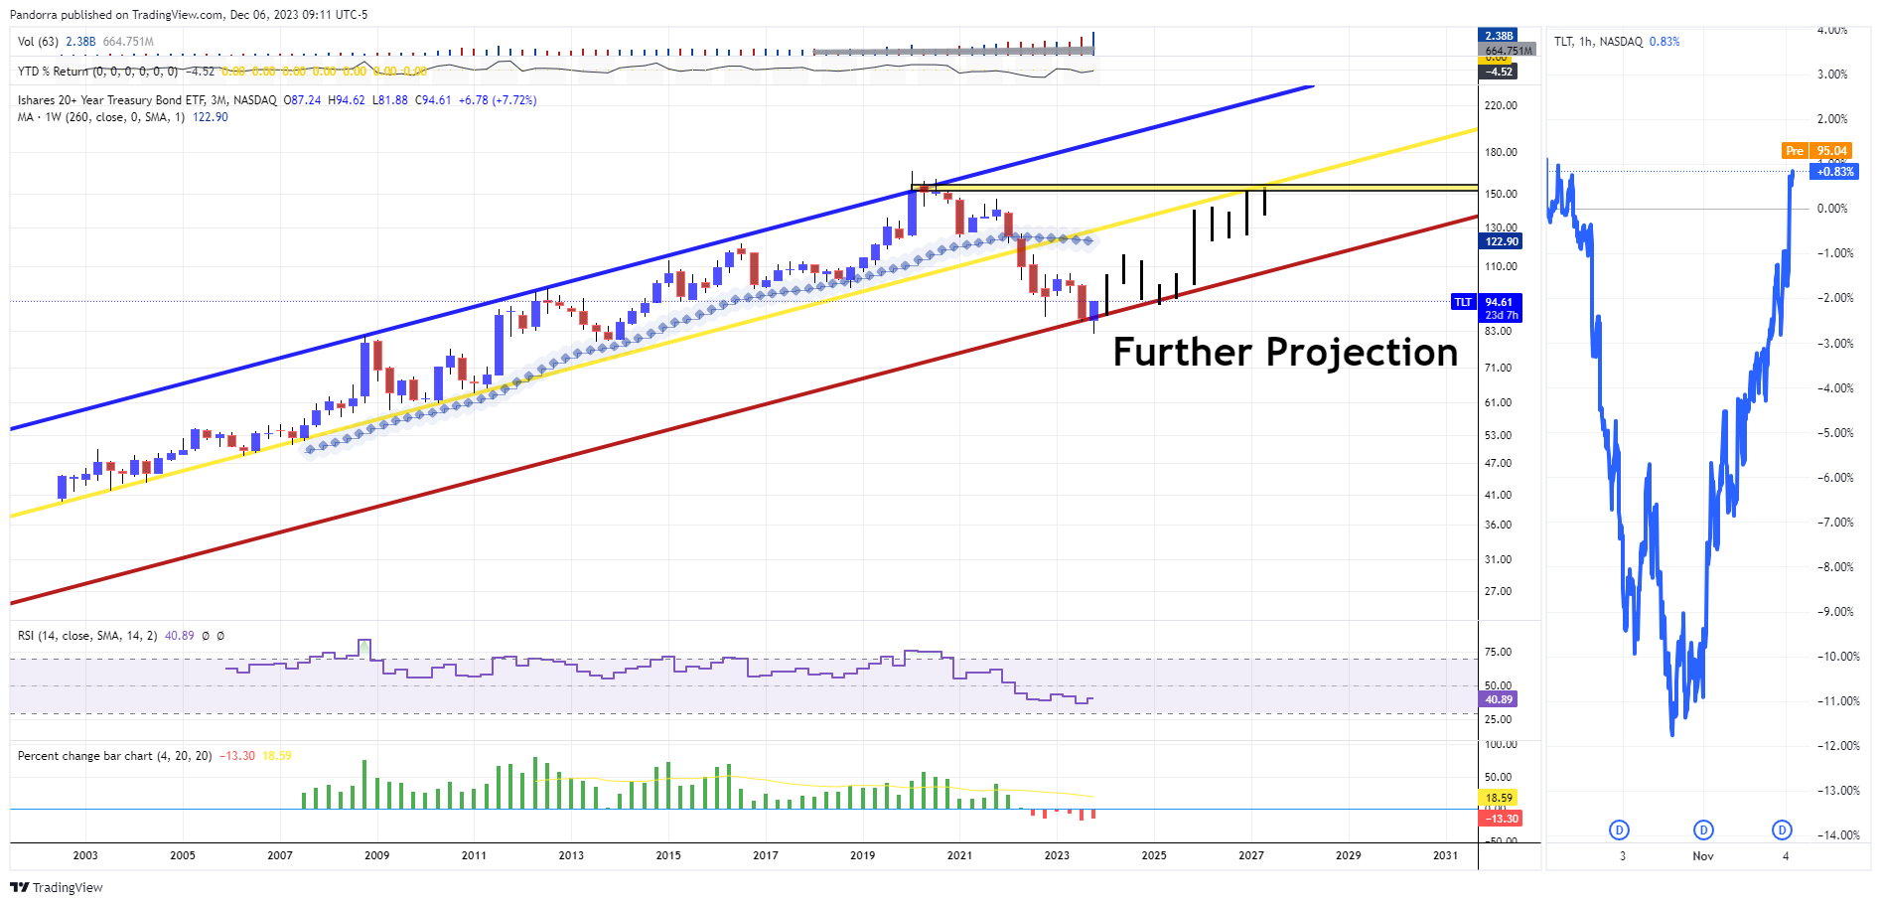
Task: Select the 94.61 last price label
Action: coord(1499,302)
